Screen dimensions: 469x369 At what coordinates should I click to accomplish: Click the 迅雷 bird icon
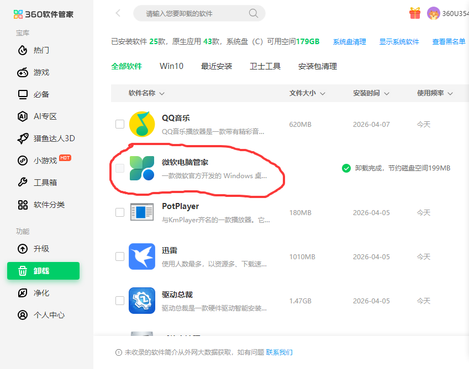click(x=142, y=256)
